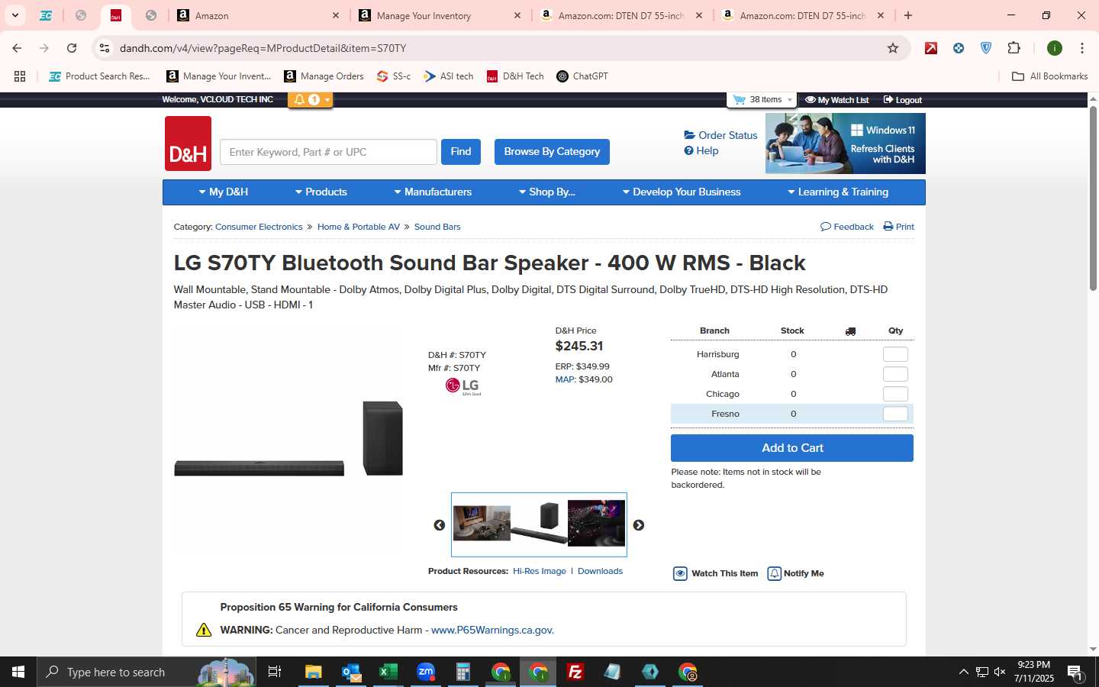Screen dimensions: 1099x687
Task: Select the living room thumbnail
Action: point(482,524)
